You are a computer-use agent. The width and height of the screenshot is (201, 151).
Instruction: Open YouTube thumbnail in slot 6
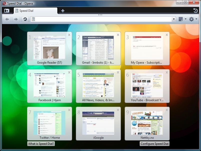tap(147, 85)
